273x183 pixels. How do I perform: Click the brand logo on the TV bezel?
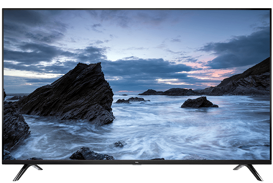(136, 163)
